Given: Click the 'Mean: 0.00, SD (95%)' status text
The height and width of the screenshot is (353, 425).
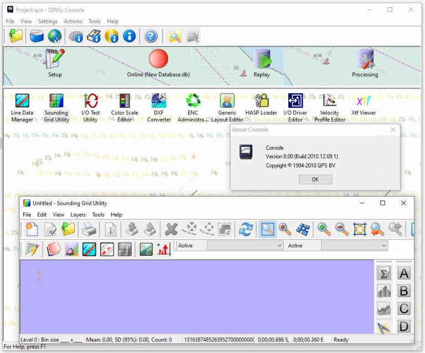Looking at the screenshot, I should [129, 340].
